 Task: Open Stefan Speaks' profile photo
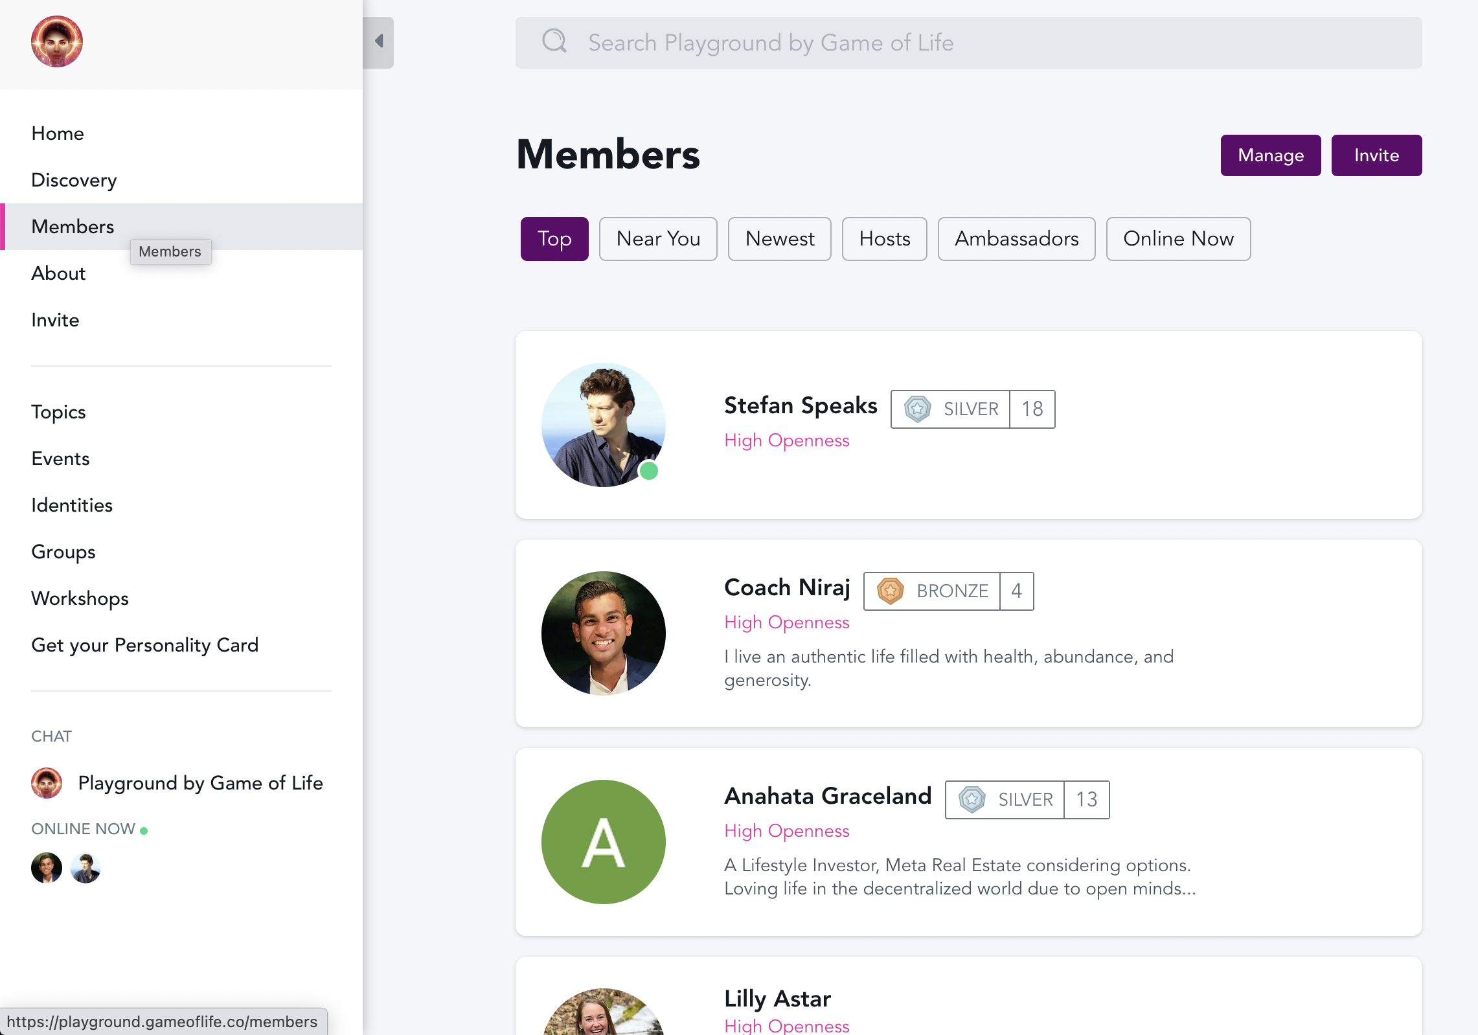click(604, 425)
